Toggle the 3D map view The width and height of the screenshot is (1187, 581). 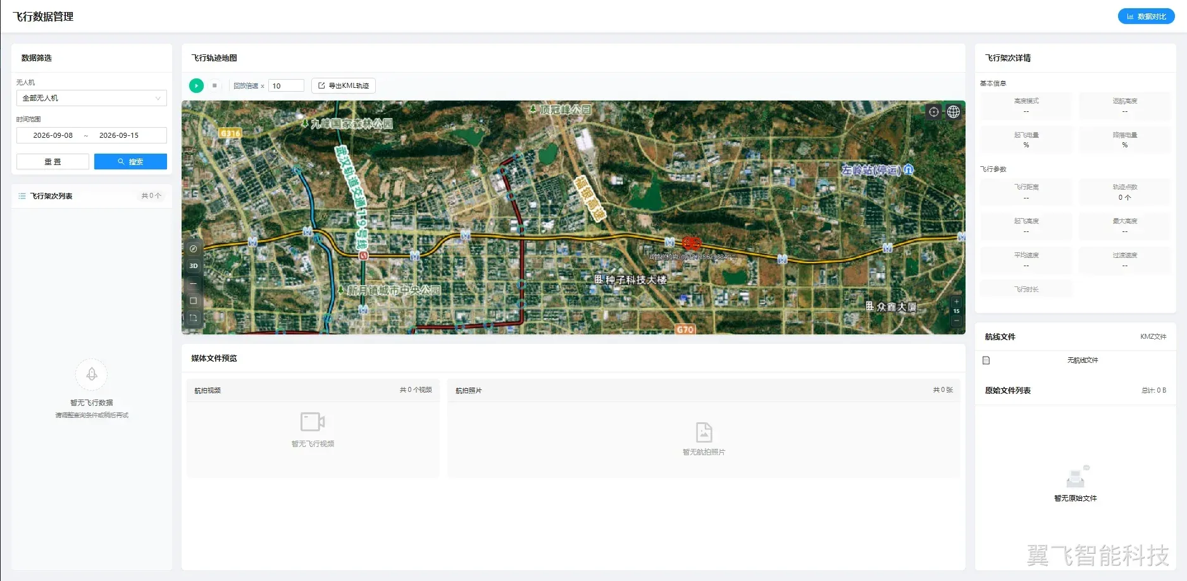(194, 266)
